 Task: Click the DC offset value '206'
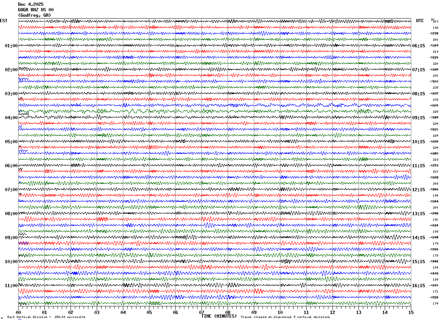point(435,184)
